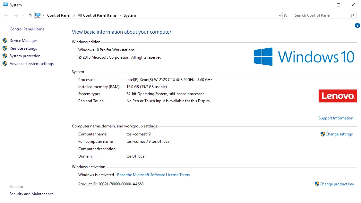Click the Windows 10 logo
The width and height of the screenshot is (361, 203).
click(304, 57)
